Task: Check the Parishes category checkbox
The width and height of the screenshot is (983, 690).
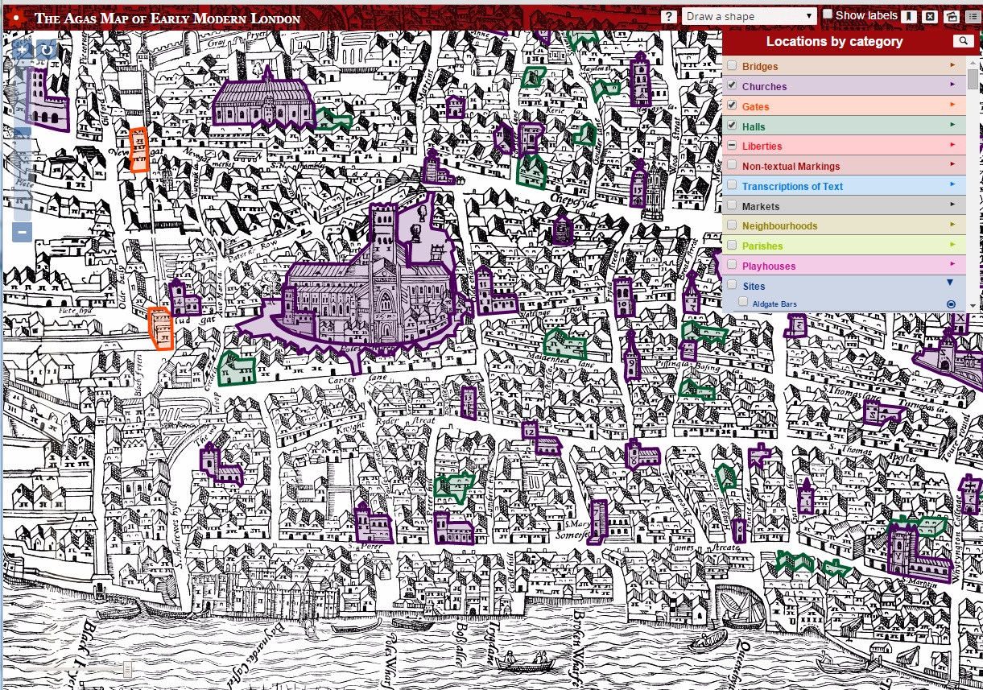Action: tap(732, 245)
